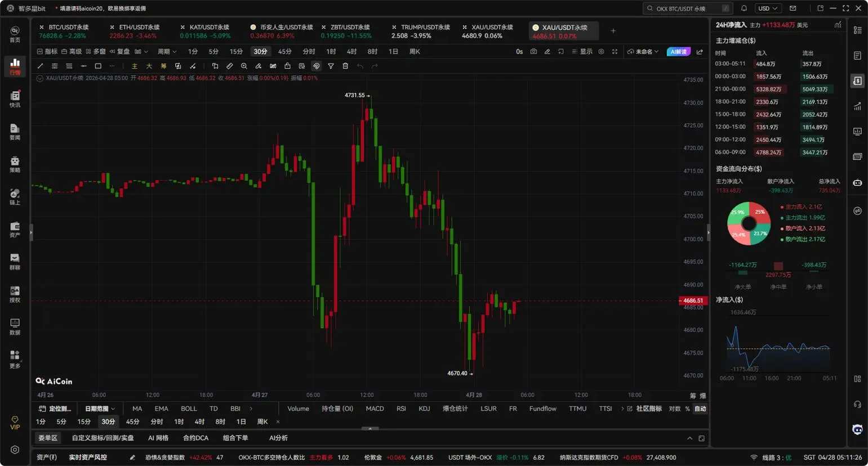Click the VIP icon in left sidebar
The height and width of the screenshot is (466, 868).
pos(15,423)
